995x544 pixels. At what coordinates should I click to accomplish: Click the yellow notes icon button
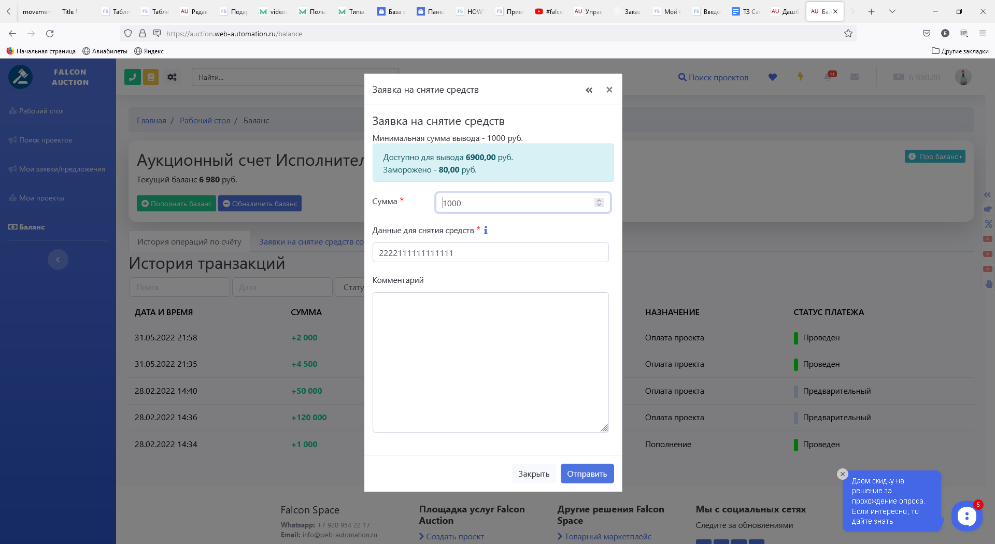[x=151, y=77]
